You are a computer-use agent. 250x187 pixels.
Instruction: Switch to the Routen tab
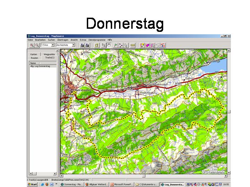click(x=34, y=58)
